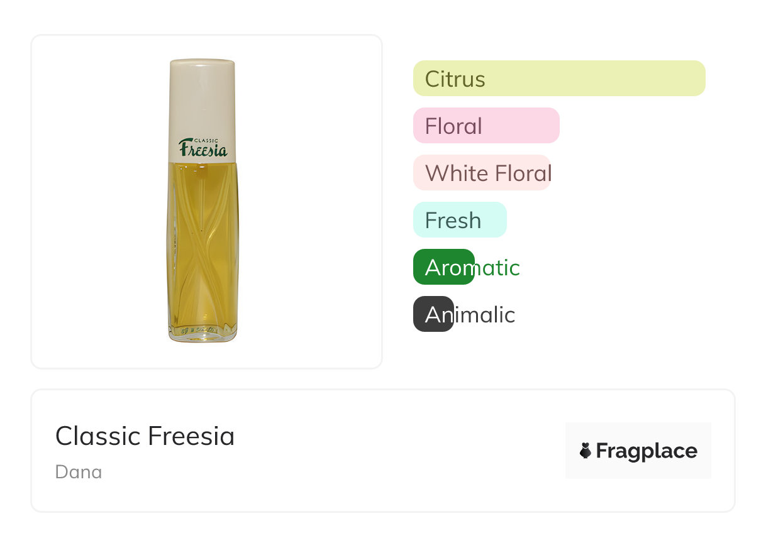Viewport: 766px width, 543px height.
Task: Click the Fragplace bottle icon in the logo
Action: pos(586,451)
